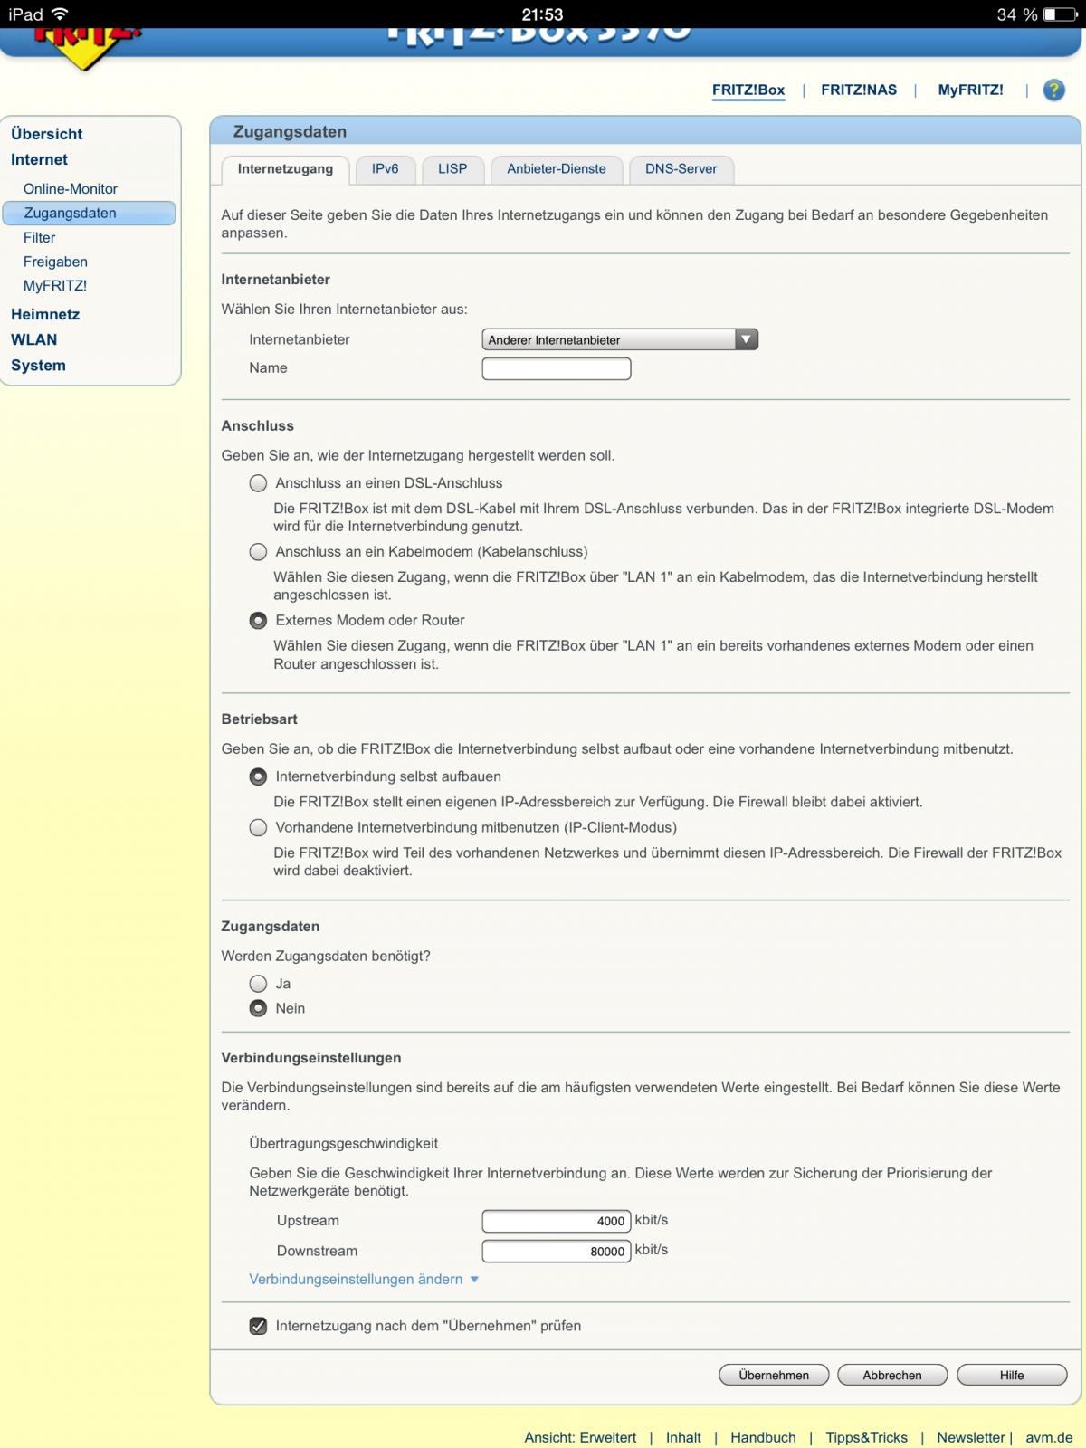Viewport: 1086px width, 1448px height.
Task: Click the Abbrechen button
Action: pyautogui.click(x=892, y=1375)
